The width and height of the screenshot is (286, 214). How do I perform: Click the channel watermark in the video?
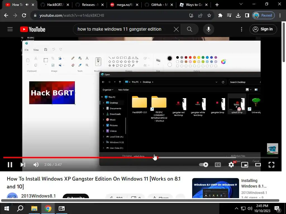coord(272,149)
